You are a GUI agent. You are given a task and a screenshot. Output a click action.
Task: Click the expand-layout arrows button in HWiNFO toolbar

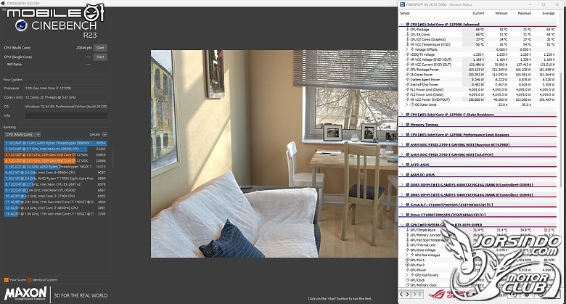pyautogui.click(x=405, y=295)
